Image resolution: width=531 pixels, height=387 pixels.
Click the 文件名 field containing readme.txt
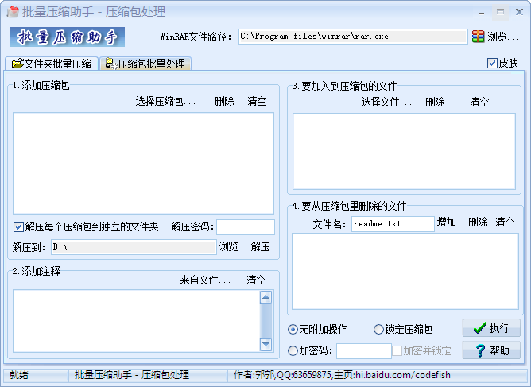(x=393, y=224)
